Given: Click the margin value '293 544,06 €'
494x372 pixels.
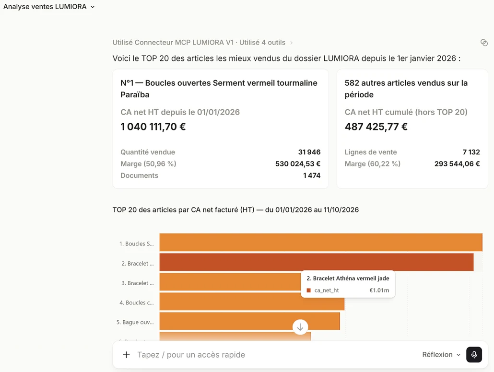Looking at the screenshot, I should click(457, 164).
